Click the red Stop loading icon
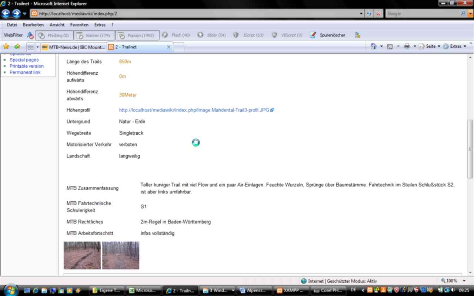474x296 pixels. [x=378, y=14]
